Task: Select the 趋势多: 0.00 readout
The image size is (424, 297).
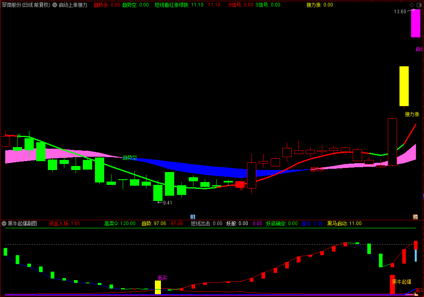Action: click(107, 5)
